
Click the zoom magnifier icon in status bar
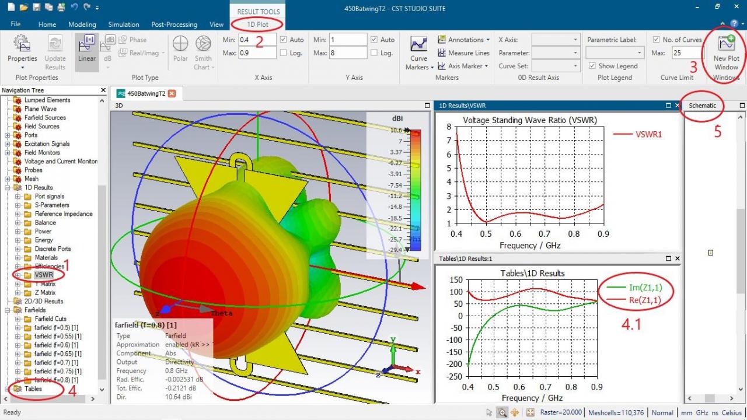click(x=502, y=412)
